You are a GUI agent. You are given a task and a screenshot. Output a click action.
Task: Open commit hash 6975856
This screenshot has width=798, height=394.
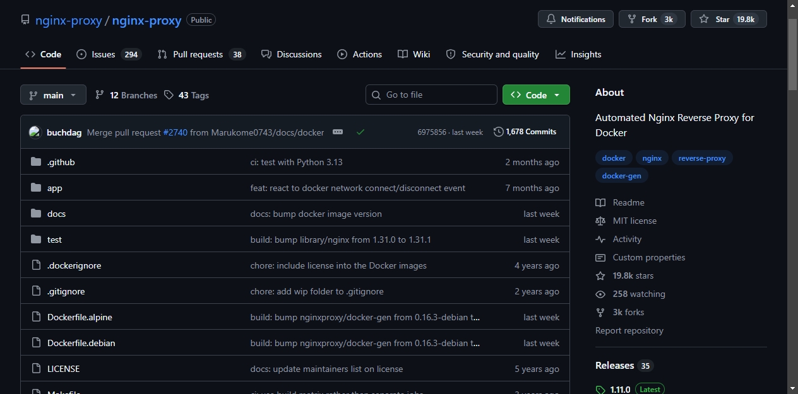click(432, 132)
